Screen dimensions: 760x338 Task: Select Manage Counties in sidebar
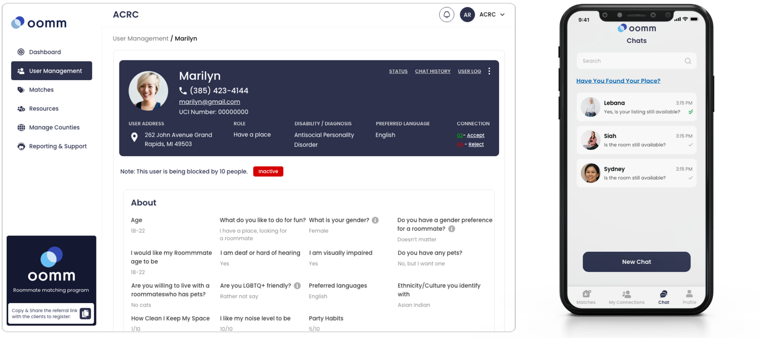point(54,127)
